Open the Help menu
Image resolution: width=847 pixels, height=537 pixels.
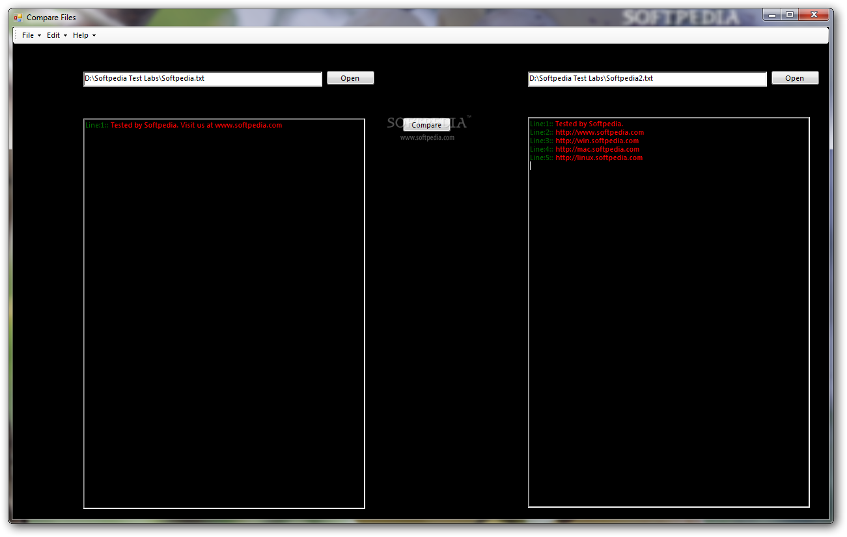(x=84, y=35)
